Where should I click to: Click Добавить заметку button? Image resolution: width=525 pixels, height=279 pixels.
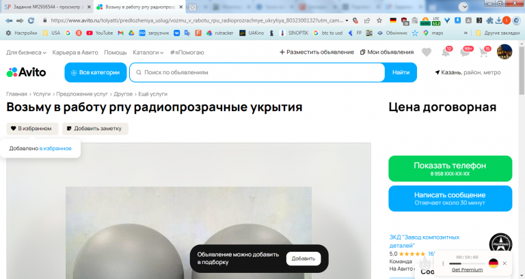coord(95,128)
